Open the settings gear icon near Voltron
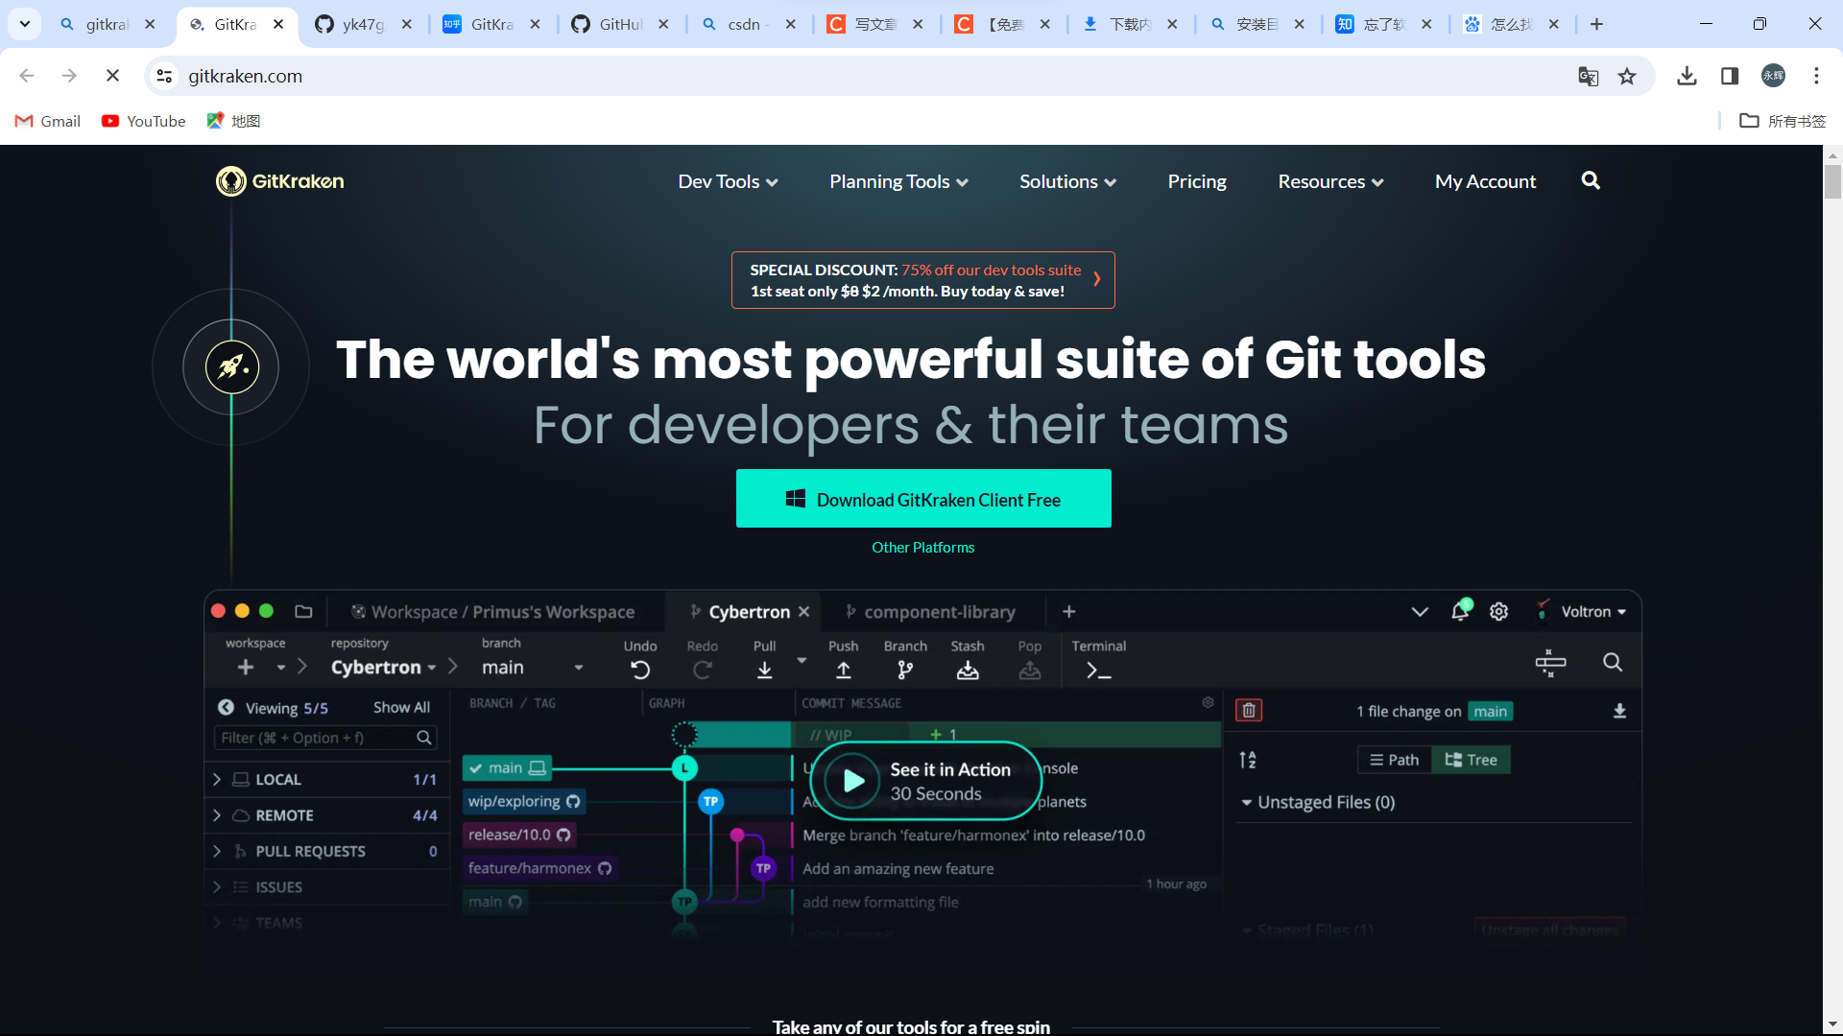Screen dimensions: 1843x1036 coord(1498,611)
